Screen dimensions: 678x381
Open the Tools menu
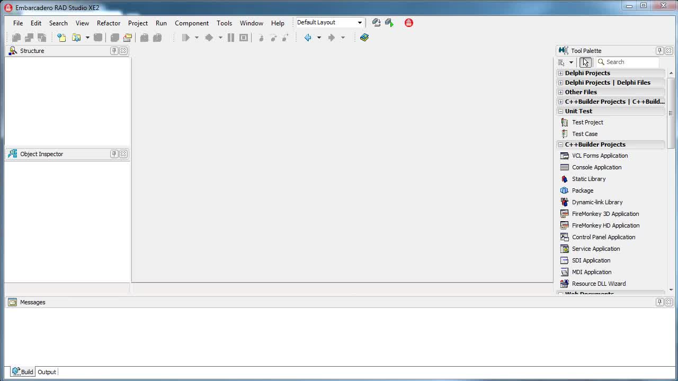(x=224, y=23)
